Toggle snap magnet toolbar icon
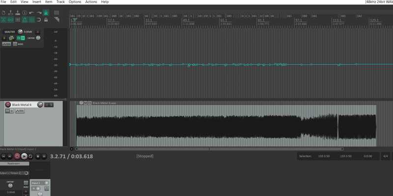393x196 pixels. tap(39, 20)
